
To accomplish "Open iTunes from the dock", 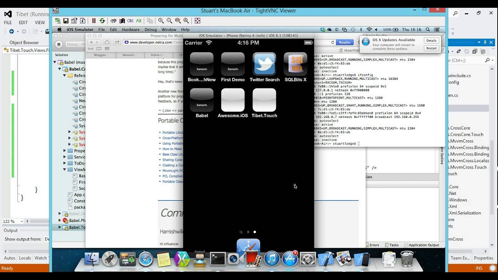I will click(x=272, y=259).
